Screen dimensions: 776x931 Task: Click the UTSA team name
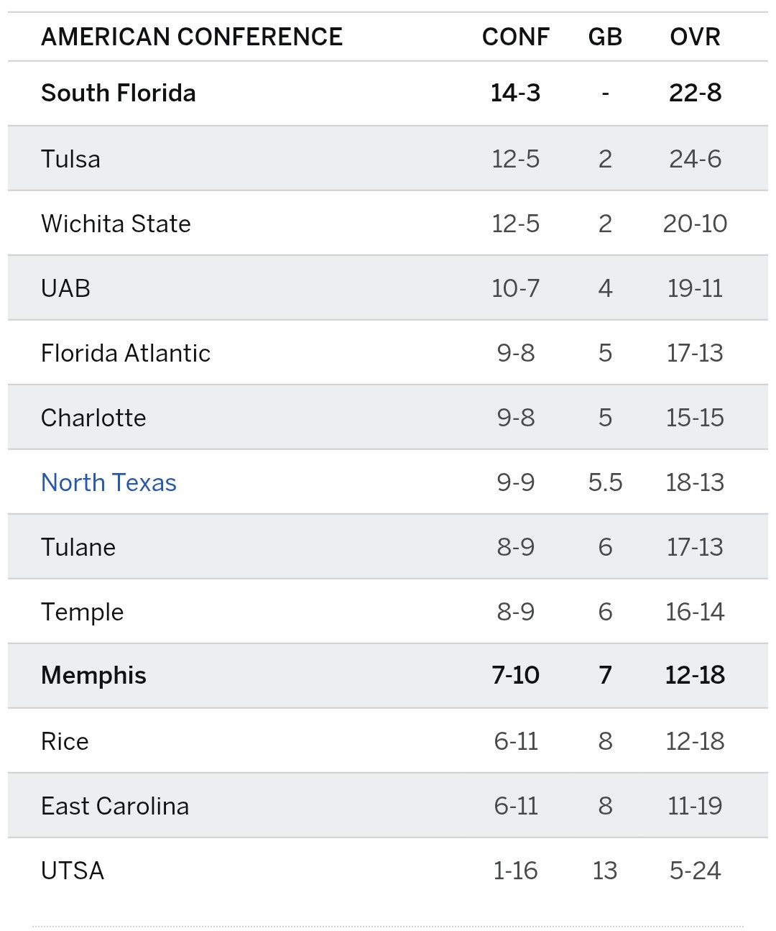[x=73, y=871]
